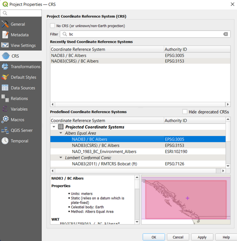Open the General settings wrench icon
The width and height of the screenshot is (237, 241).
coord(5,24)
